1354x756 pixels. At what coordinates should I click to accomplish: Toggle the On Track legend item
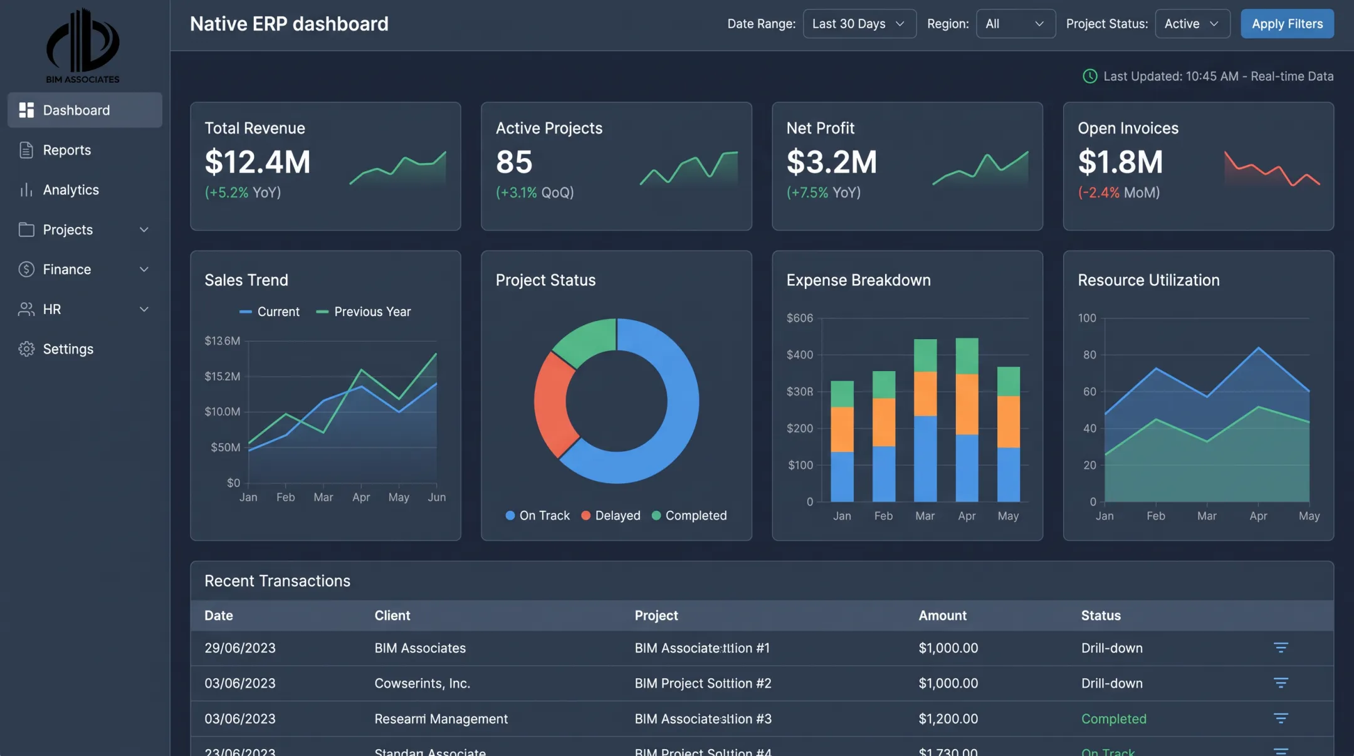tap(537, 515)
